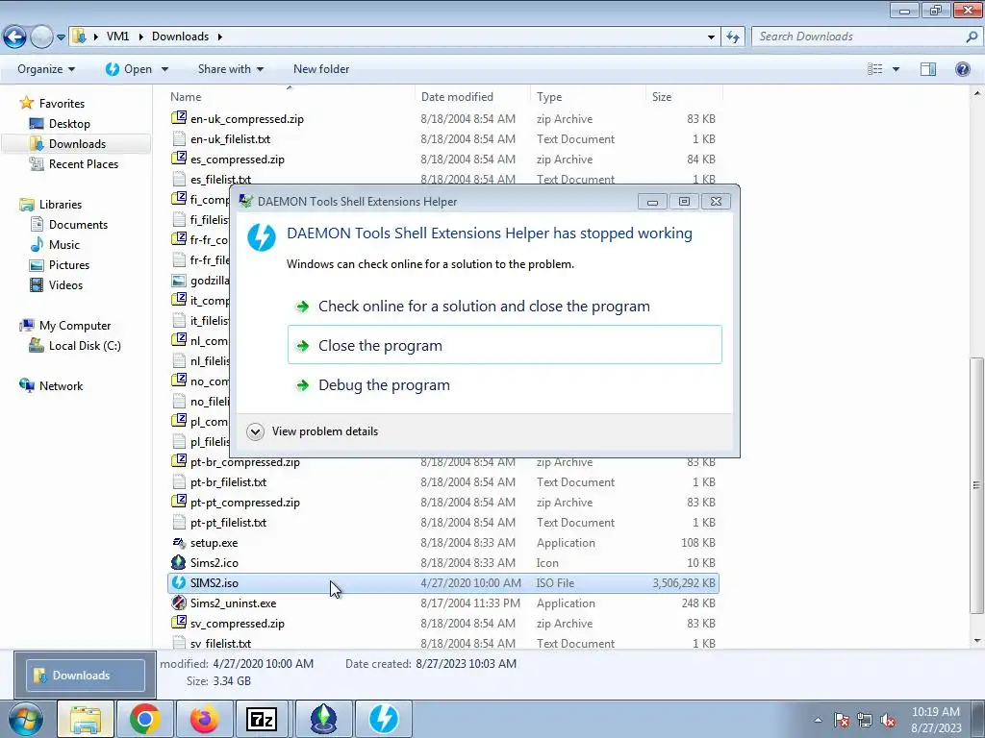The image size is (985, 738).
Task: Click the Help question mark icon
Action: [962, 69]
